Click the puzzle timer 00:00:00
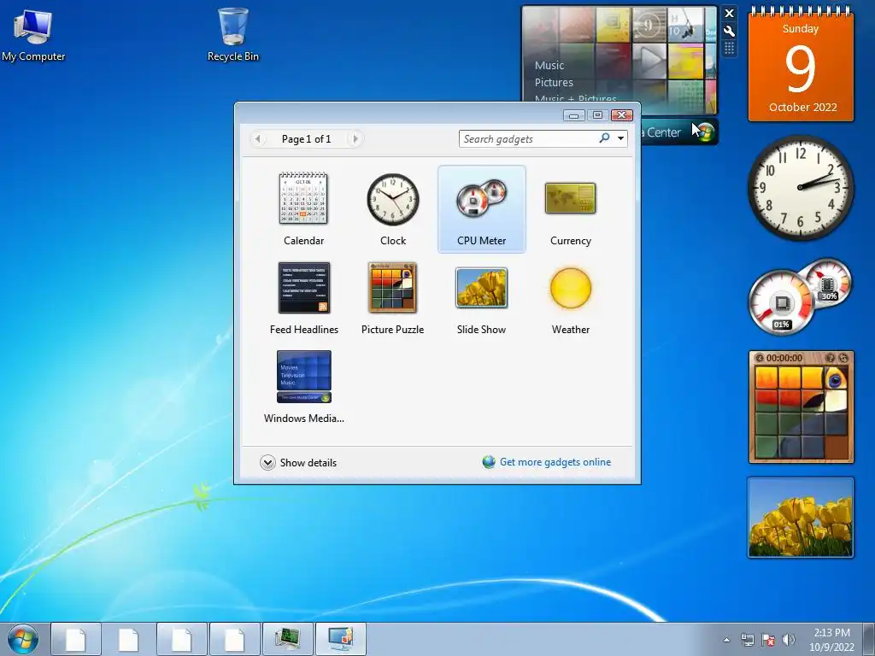 pyautogui.click(x=784, y=358)
